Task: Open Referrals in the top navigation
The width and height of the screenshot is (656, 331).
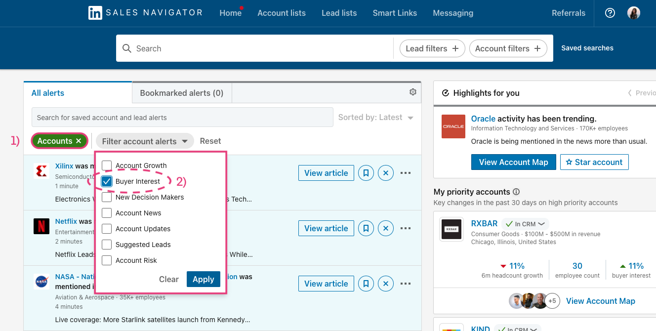Action: coord(569,13)
